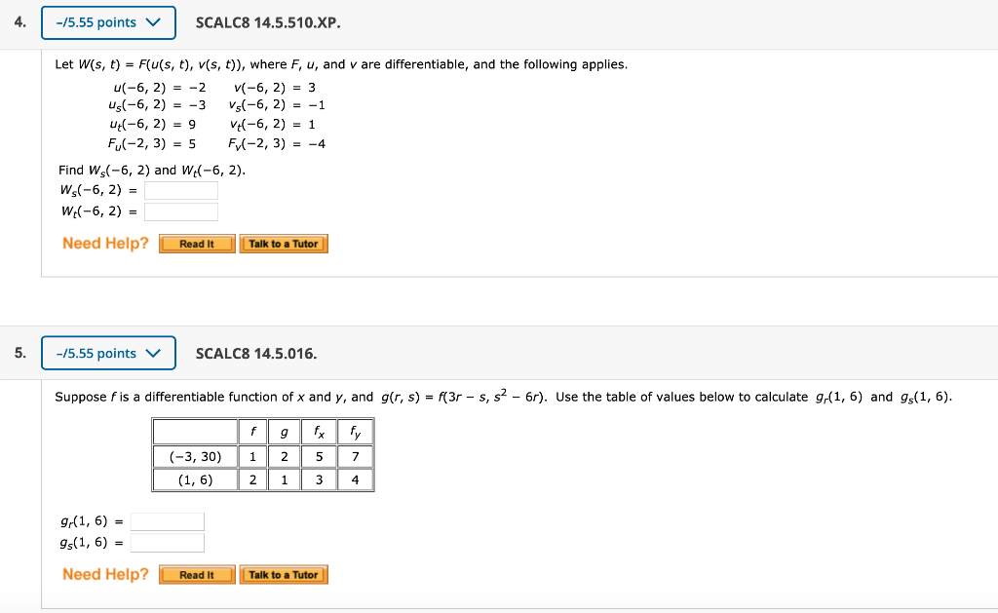The width and height of the screenshot is (998, 613).
Task: Click Talk to a Tutor under question 5
Action: [284, 574]
